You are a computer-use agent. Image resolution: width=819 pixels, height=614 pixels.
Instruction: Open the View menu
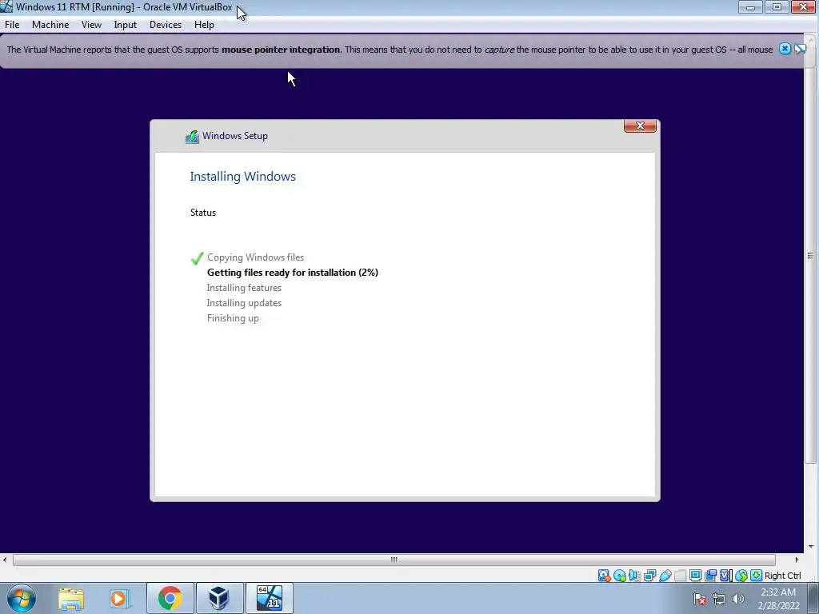pos(91,25)
